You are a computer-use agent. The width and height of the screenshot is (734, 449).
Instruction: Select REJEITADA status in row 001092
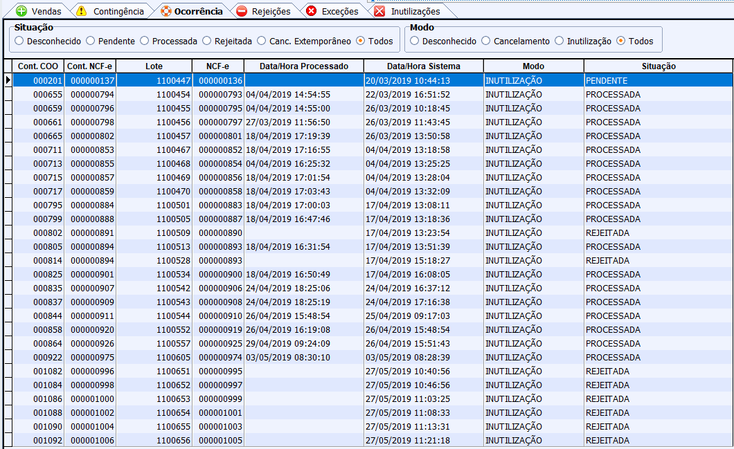pos(659,441)
